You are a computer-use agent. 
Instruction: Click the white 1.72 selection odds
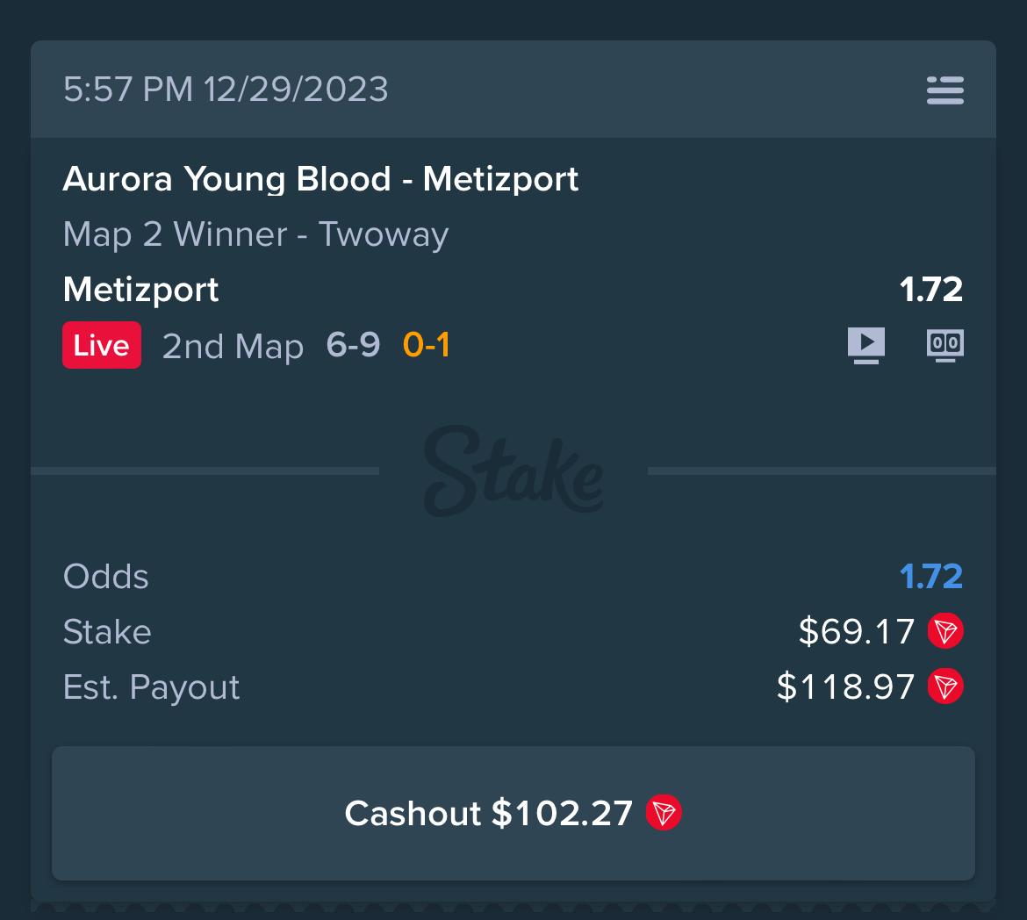(930, 289)
